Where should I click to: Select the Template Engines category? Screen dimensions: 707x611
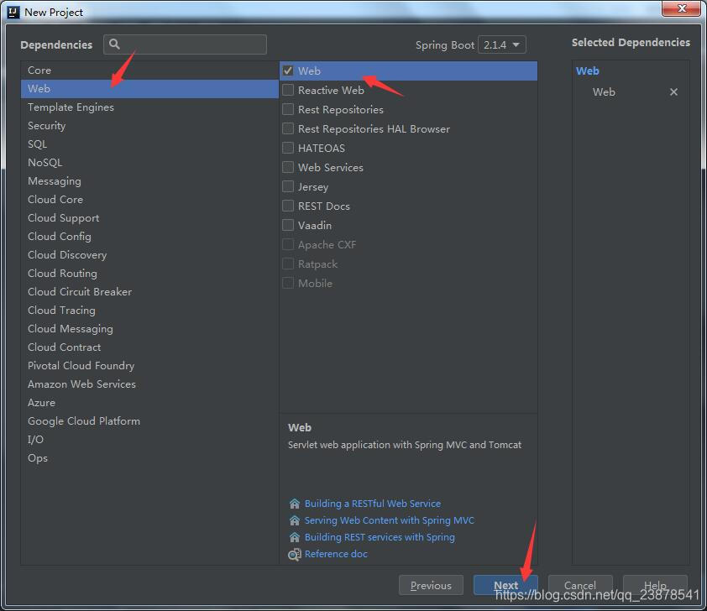tap(149, 107)
